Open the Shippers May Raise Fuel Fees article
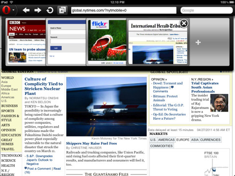This screenshot has width=235, height=176. (x=92, y=143)
